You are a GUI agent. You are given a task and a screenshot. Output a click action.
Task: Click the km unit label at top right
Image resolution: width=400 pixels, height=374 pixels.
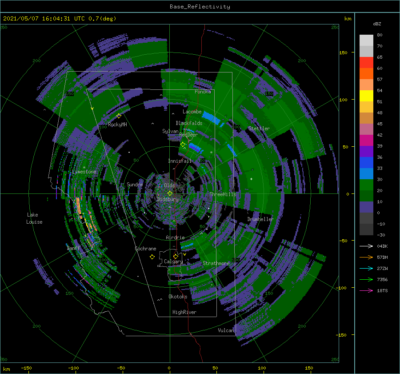coord(348,19)
